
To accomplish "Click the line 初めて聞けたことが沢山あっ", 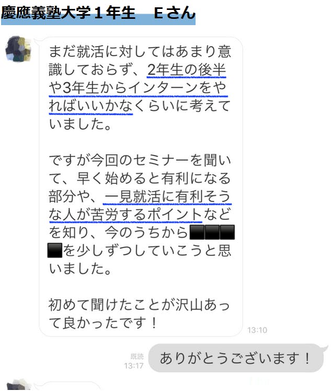I will 139,305.
